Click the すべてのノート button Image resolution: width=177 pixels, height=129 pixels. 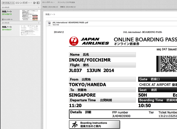8,3
